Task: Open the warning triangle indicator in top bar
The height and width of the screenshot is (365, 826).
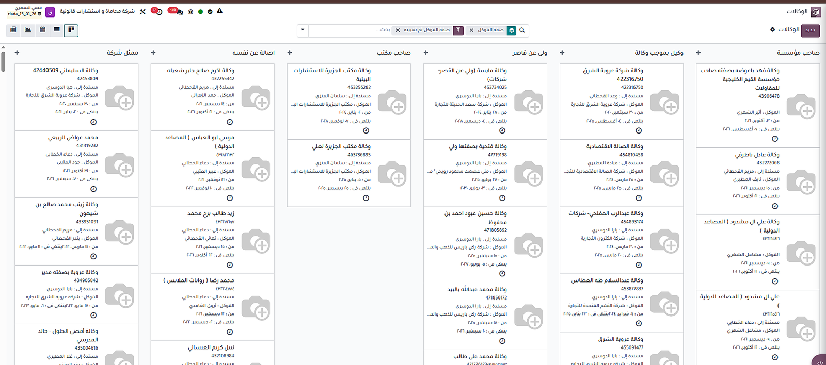Action: (219, 11)
